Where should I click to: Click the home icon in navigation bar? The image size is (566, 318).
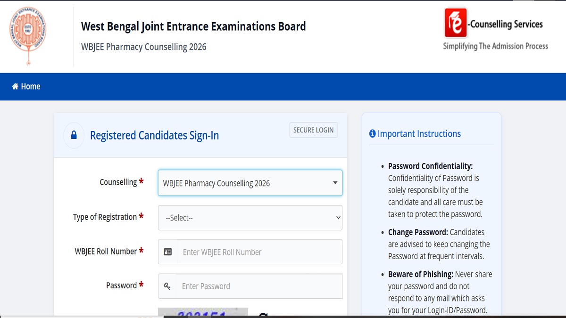[15, 86]
